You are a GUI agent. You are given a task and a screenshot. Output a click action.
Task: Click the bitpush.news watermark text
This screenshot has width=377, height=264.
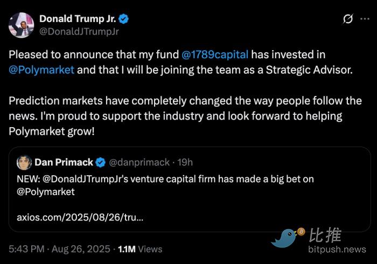[337, 249]
